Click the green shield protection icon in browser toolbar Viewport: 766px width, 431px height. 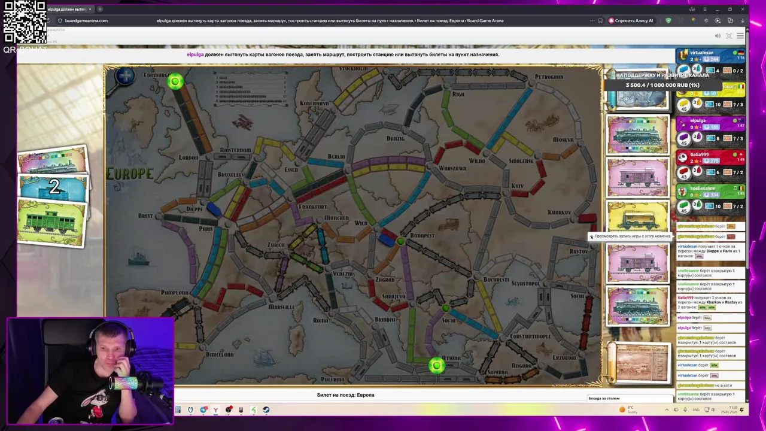668,20
